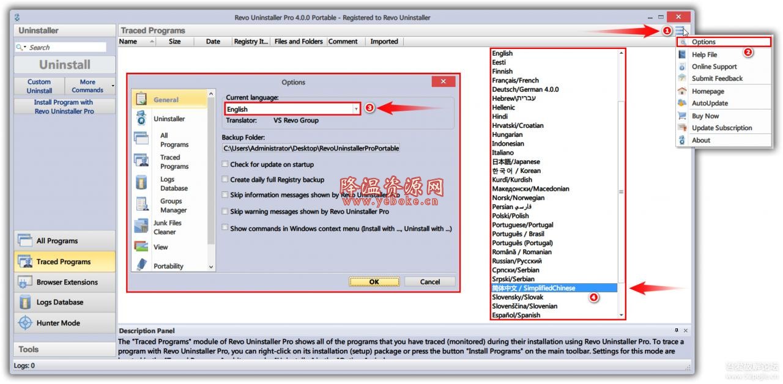The image size is (783, 384).
Task: Click the language list scrollbar down arrow
Action: pyautogui.click(x=622, y=315)
